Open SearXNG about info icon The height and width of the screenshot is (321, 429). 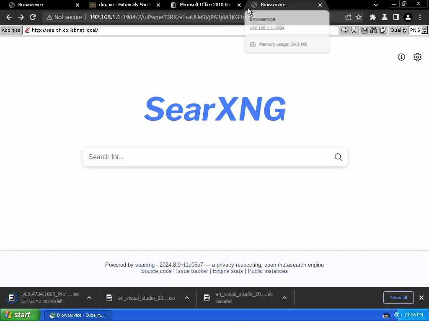[401, 57]
